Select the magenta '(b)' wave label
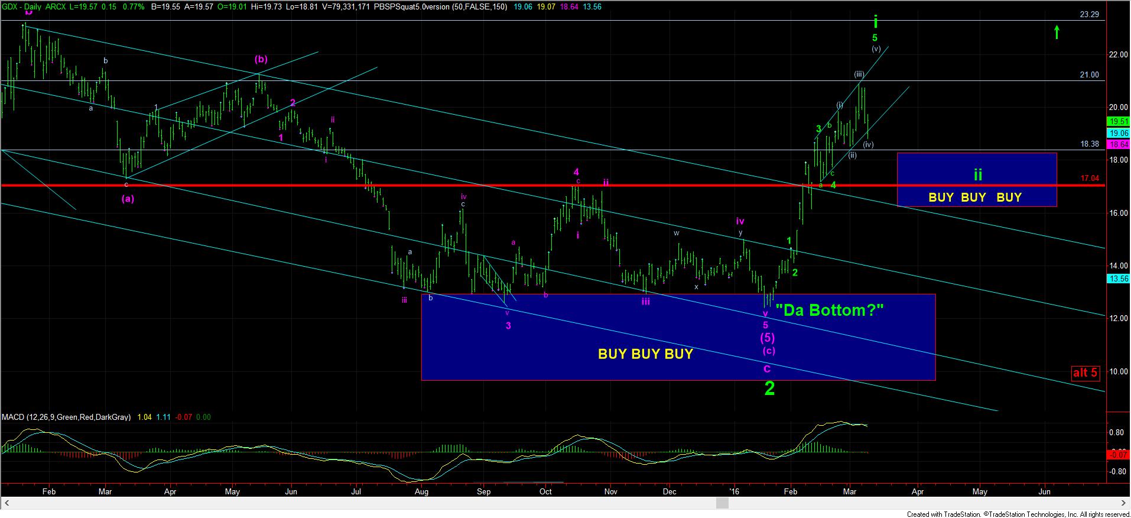1131x518 pixels. (261, 59)
